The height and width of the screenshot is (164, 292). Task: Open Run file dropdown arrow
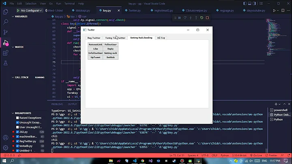pos(278,11)
